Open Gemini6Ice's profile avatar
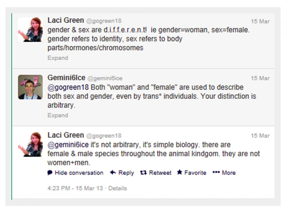 30,87
